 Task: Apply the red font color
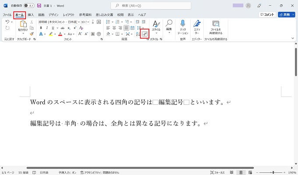tap(60, 34)
